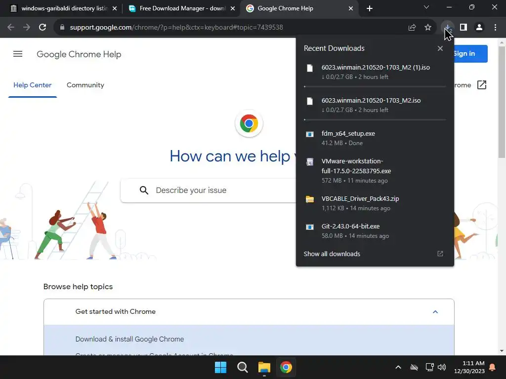Open the tab search dropdown arrow
The height and width of the screenshot is (379, 506).
[x=426, y=7]
